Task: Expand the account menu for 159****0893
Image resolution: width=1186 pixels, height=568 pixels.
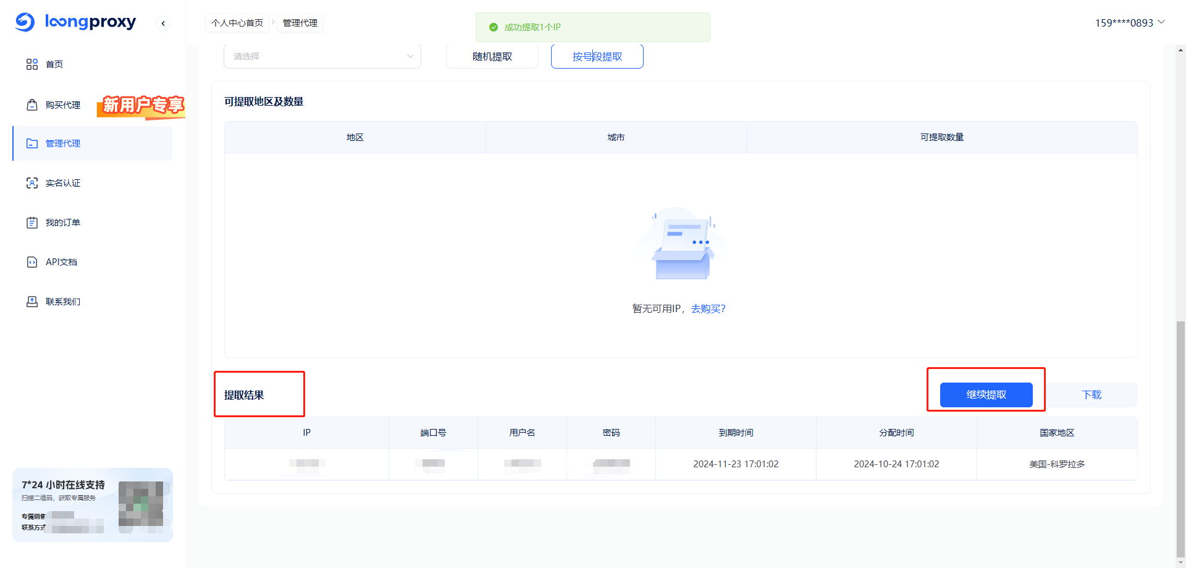Action: click(1130, 22)
